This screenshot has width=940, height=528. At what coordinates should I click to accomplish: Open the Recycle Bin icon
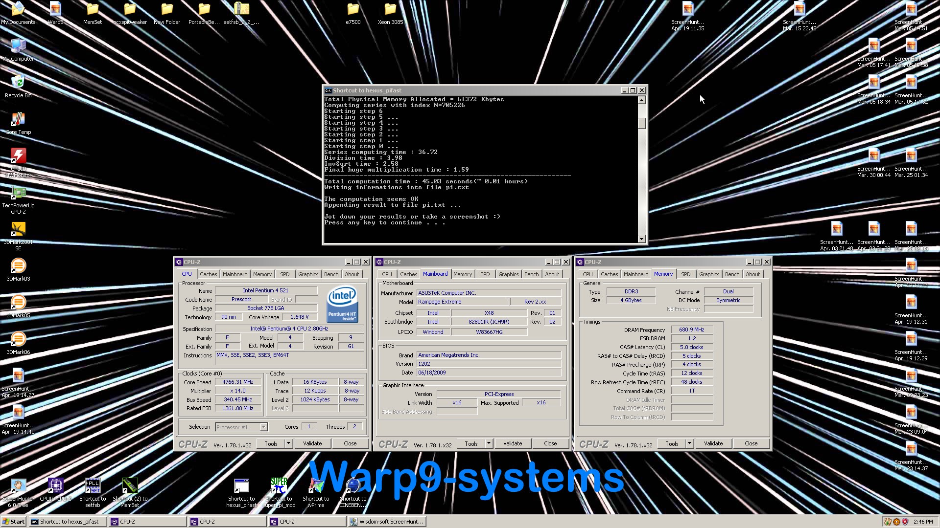coord(18,87)
